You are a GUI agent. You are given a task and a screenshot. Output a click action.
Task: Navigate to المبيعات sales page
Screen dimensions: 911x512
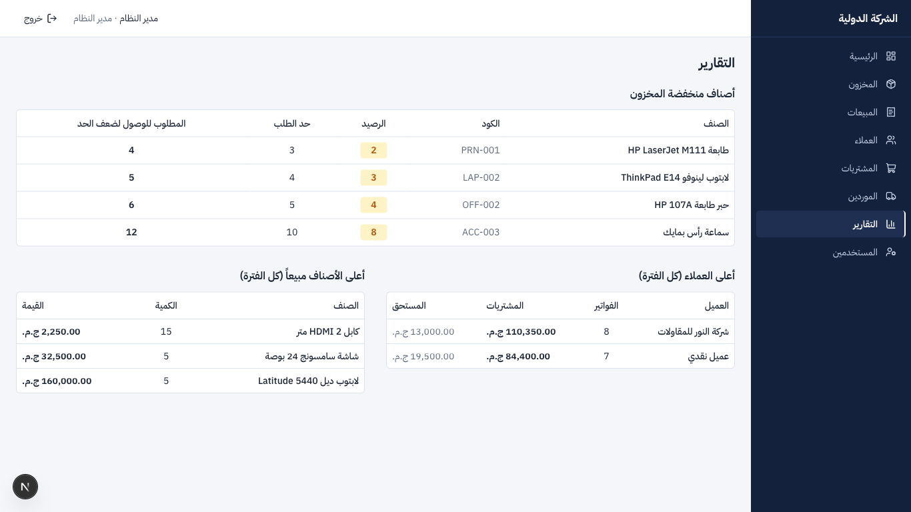(831, 112)
